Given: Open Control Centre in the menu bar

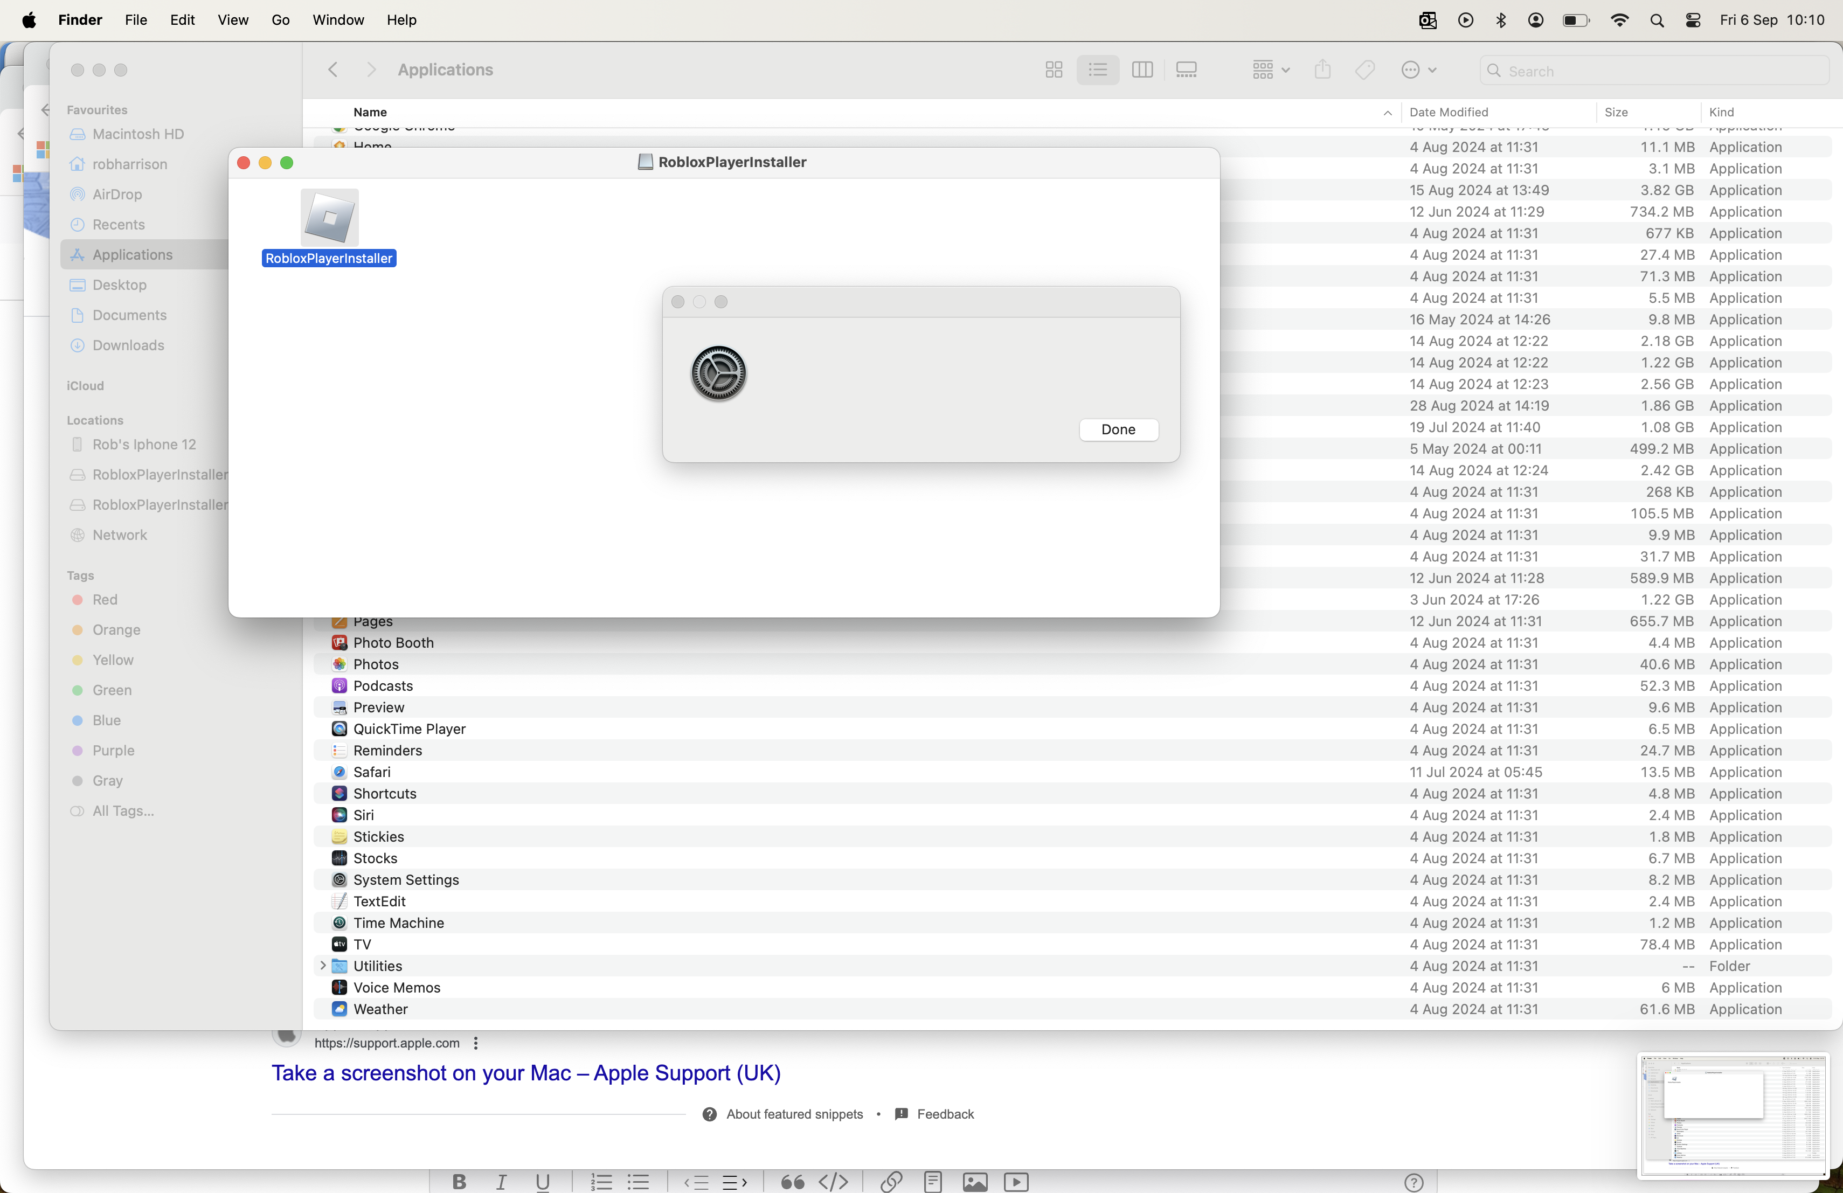Looking at the screenshot, I should pyautogui.click(x=1693, y=21).
